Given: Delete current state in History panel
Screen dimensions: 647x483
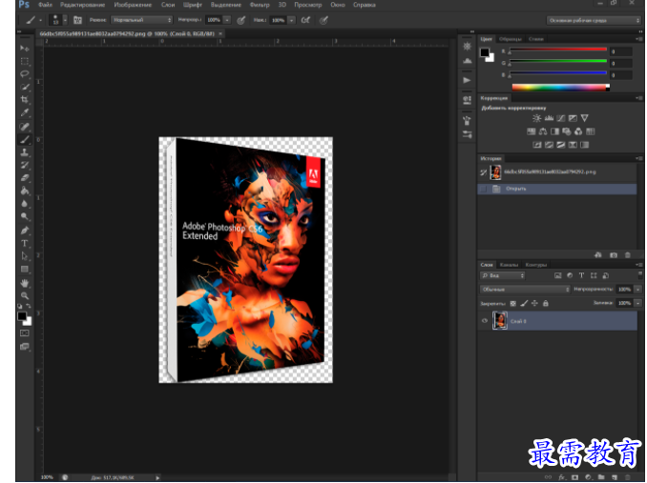Looking at the screenshot, I should [x=628, y=255].
